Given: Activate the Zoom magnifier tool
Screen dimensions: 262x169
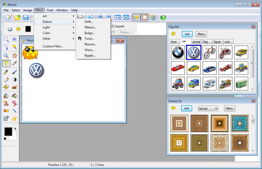Looking at the screenshot, I should (6, 55).
